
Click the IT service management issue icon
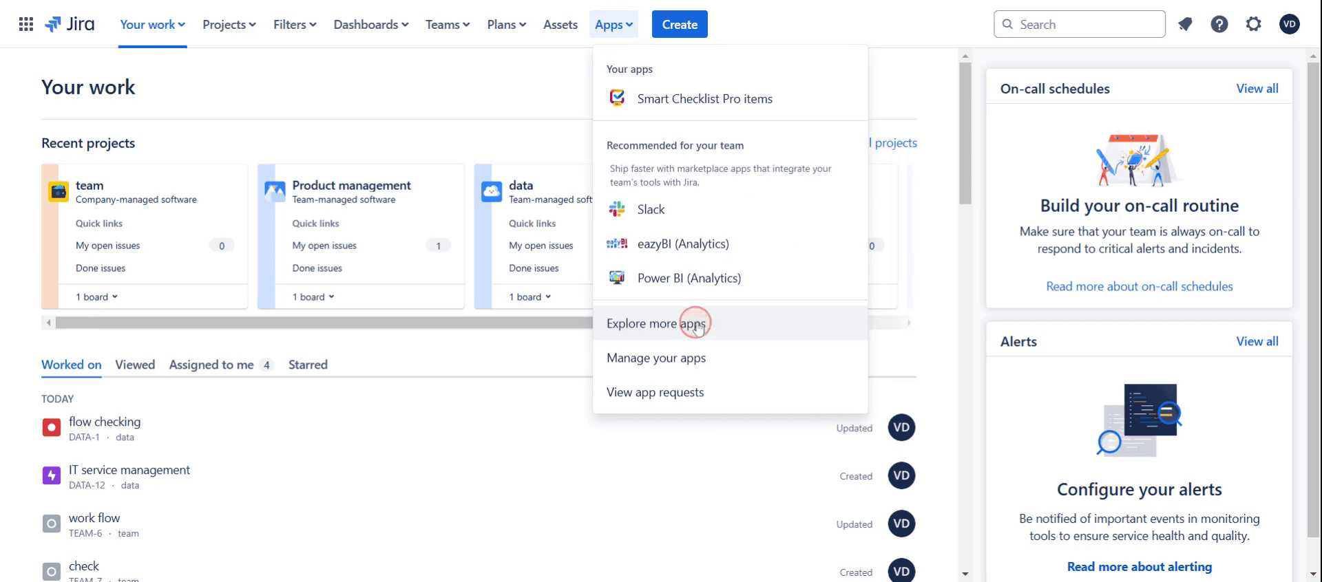click(52, 475)
